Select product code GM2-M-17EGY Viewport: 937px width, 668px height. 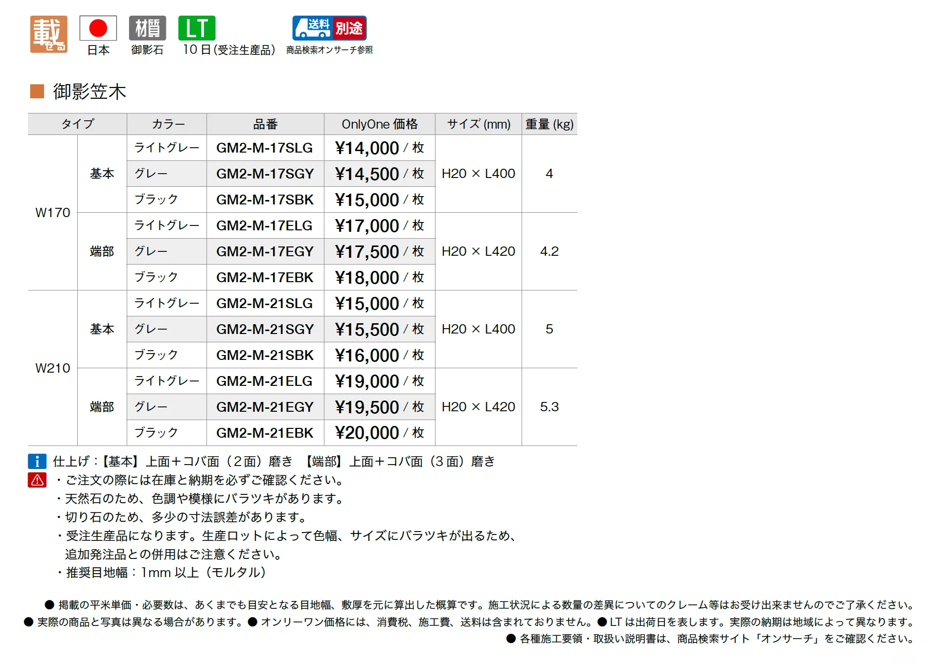265,251
